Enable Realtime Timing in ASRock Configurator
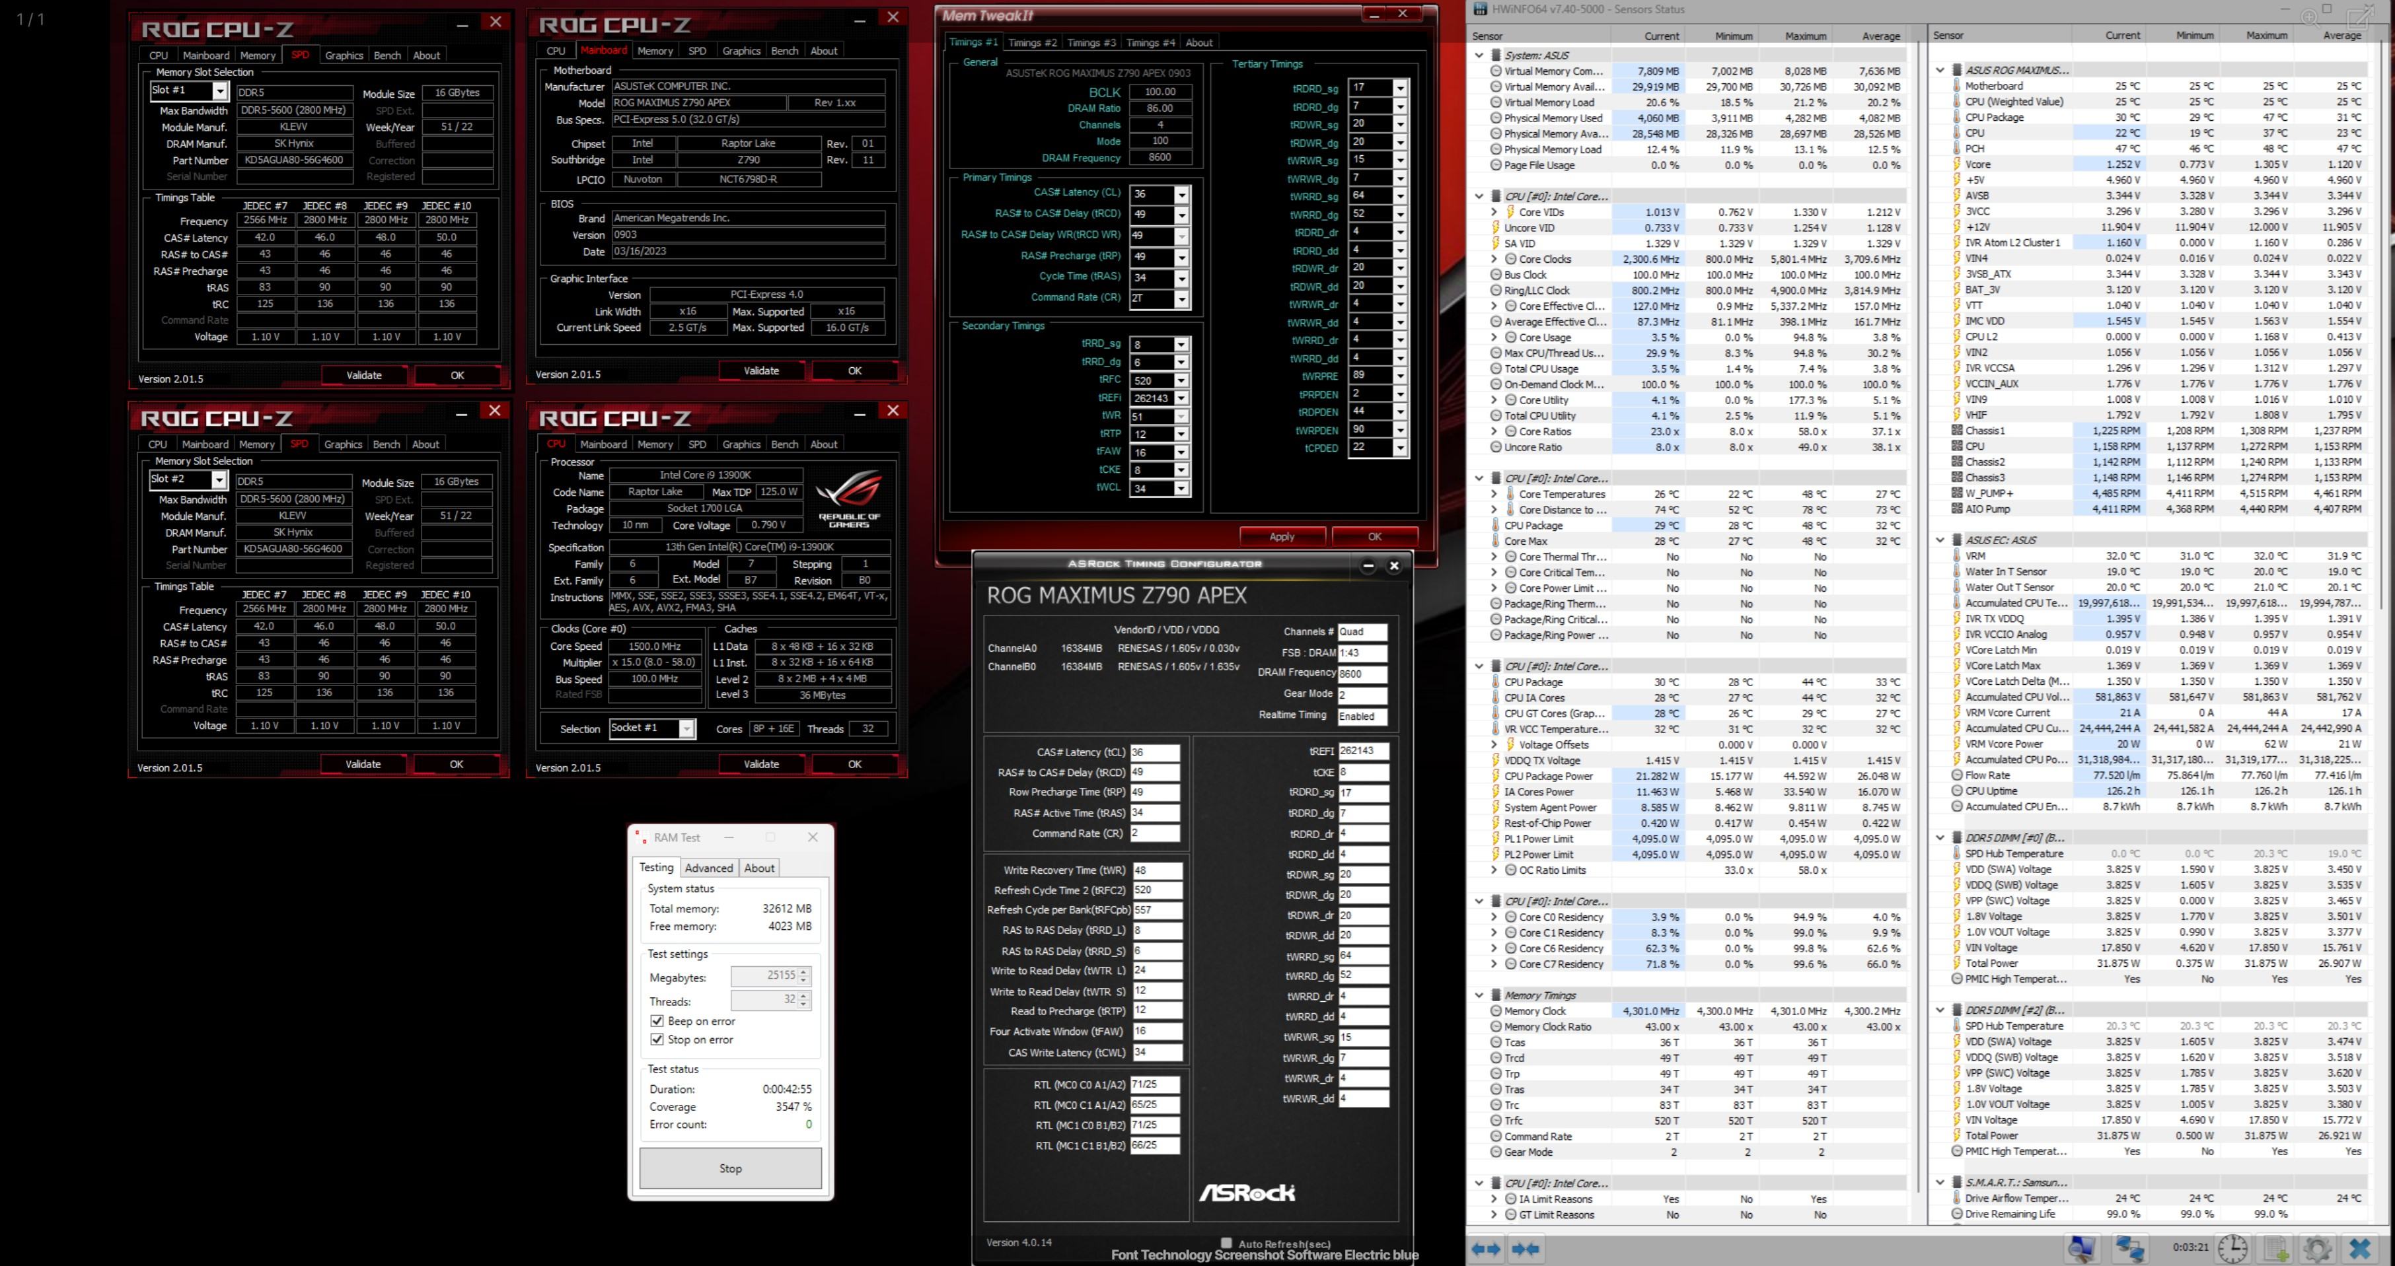 coord(1359,717)
